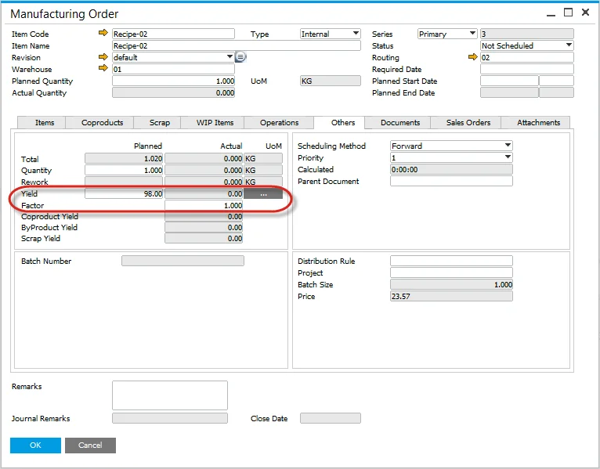Switch to the Items tab
600x469 pixels.
coord(45,122)
